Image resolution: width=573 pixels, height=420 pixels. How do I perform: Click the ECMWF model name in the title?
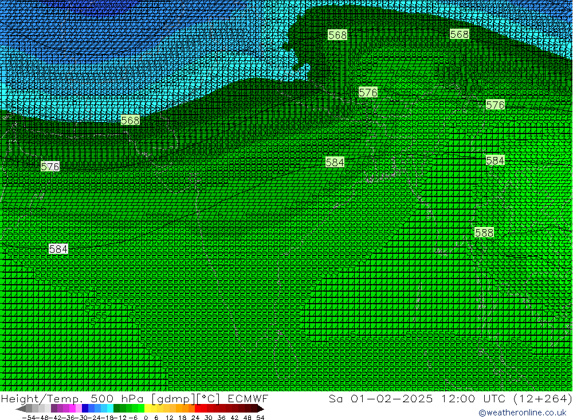click(248, 398)
